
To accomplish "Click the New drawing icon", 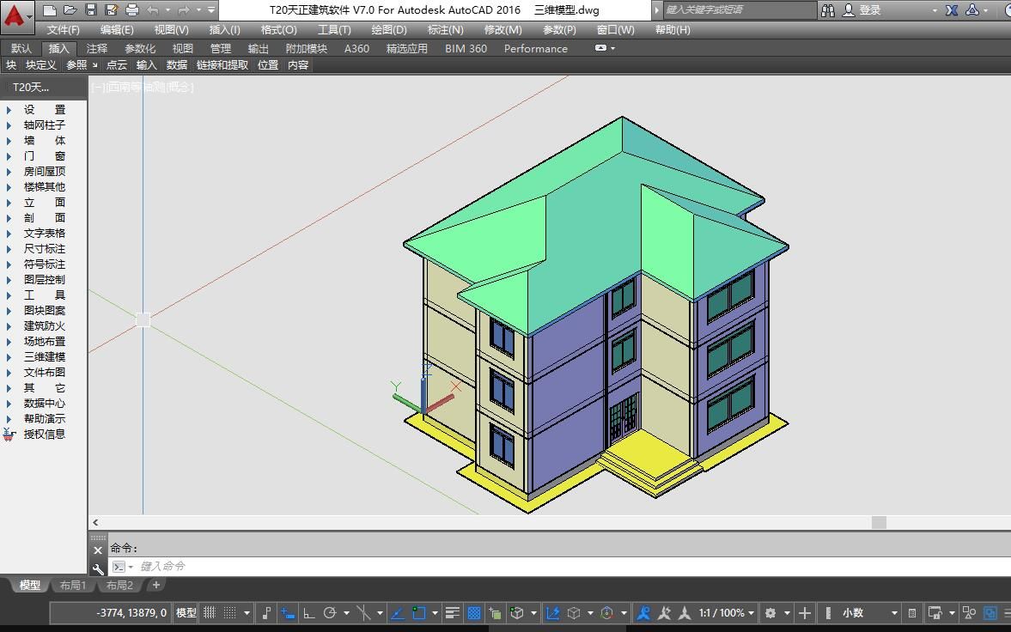I will coord(50,10).
